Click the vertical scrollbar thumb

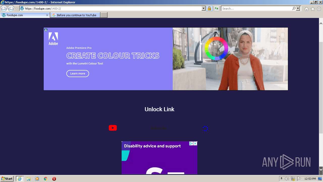[321, 87]
